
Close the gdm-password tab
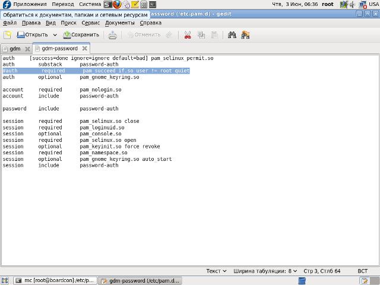pyautogui.click(x=84, y=49)
